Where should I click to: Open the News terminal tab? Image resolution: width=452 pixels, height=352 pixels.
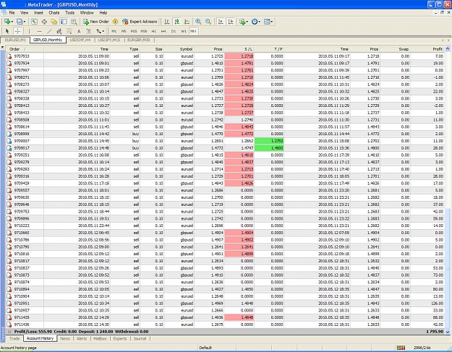(65, 338)
